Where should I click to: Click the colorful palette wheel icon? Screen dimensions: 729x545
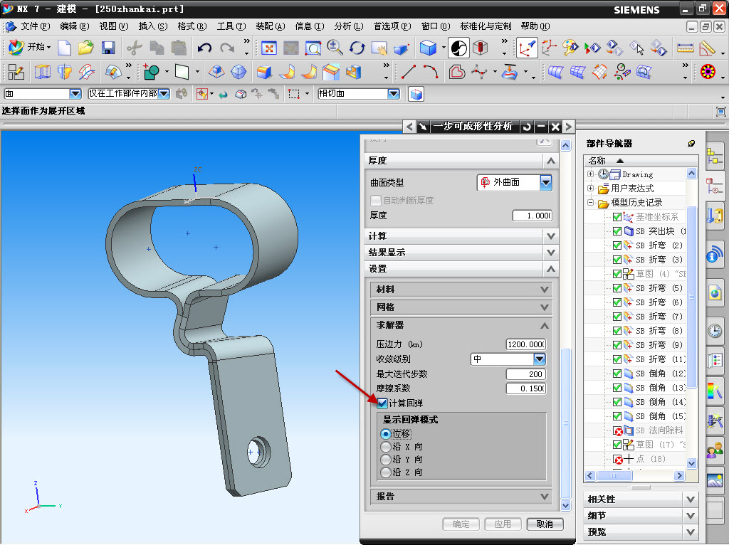(708, 72)
